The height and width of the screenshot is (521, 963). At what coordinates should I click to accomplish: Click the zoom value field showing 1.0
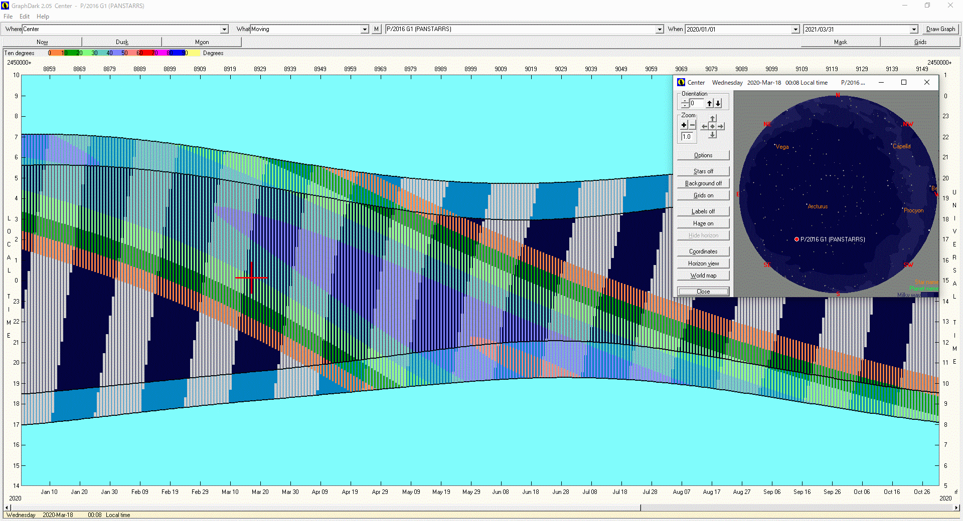[x=687, y=137]
